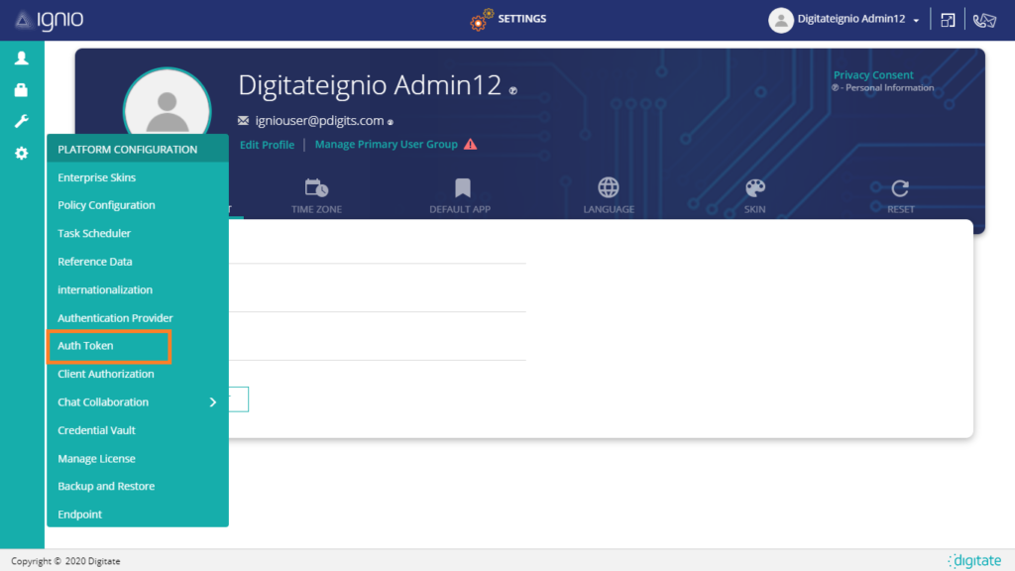
Task: Click the Reset circular arrow icon
Action: (x=900, y=188)
